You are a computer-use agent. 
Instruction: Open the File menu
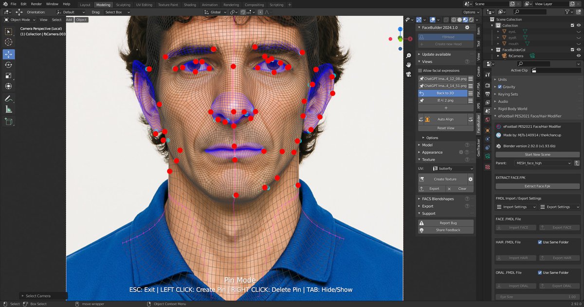point(13,4)
